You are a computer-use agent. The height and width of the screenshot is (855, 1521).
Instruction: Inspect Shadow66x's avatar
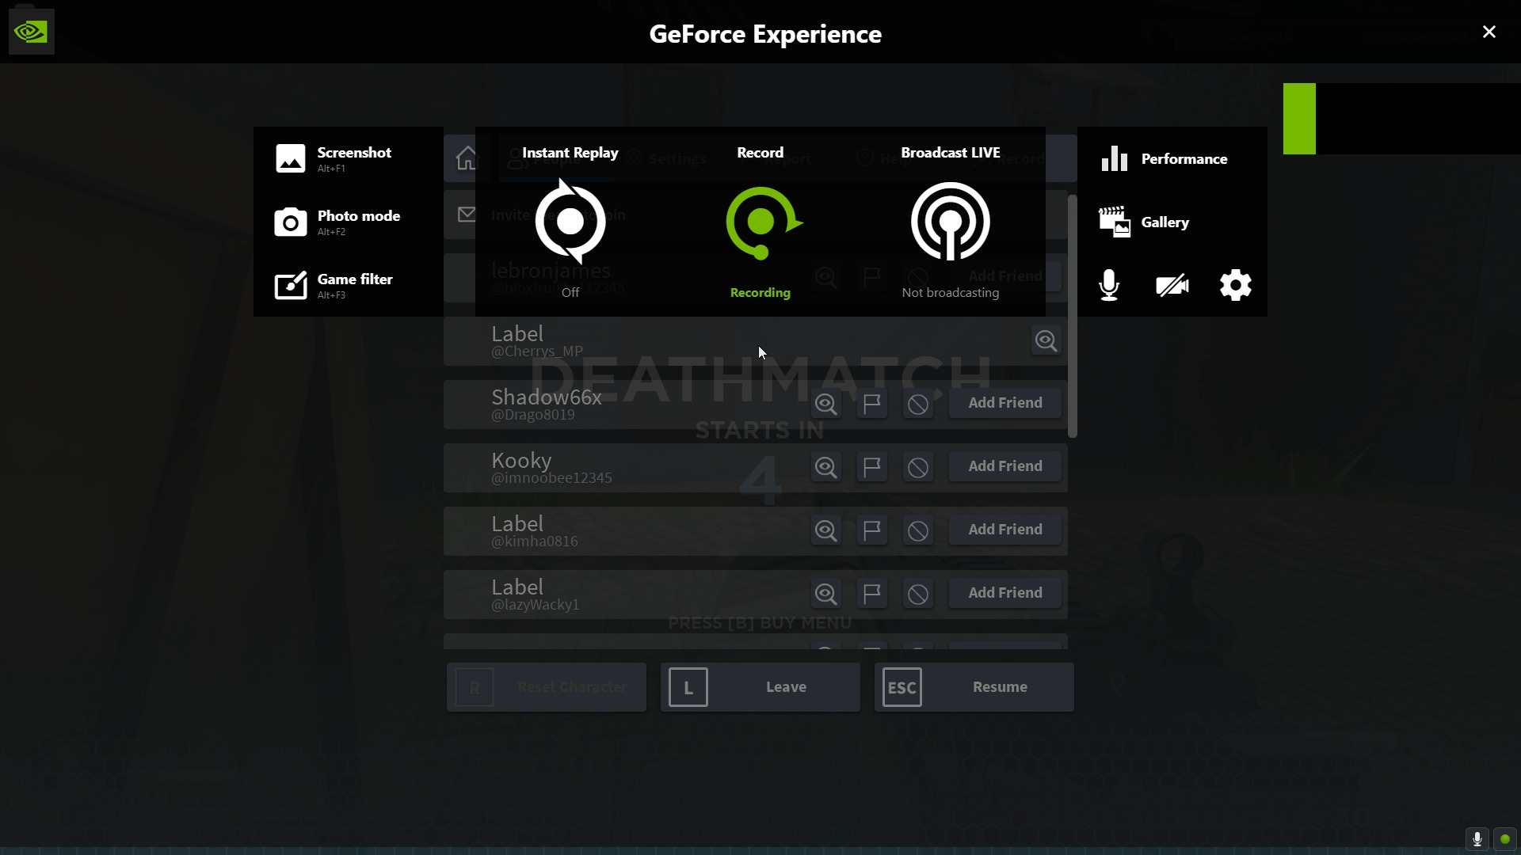(825, 404)
